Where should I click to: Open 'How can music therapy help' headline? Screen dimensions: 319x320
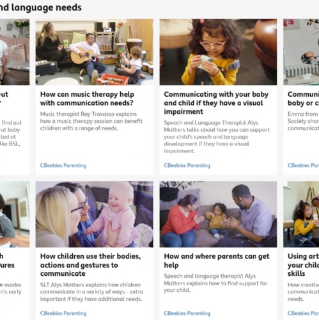coord(87,99)
